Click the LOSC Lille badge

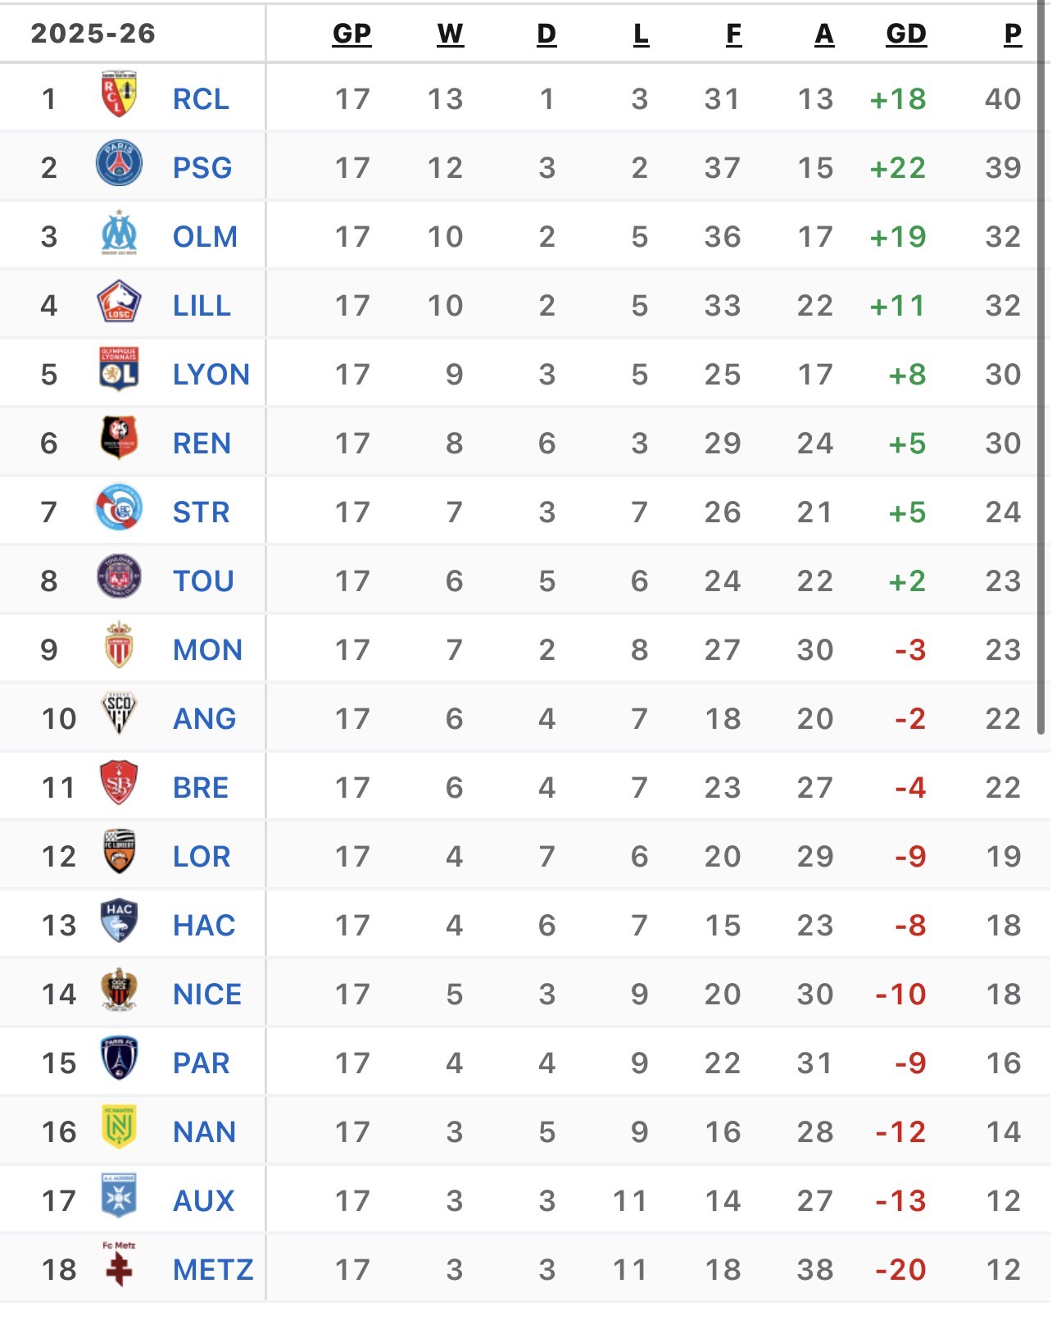click(x=119, y=302)
